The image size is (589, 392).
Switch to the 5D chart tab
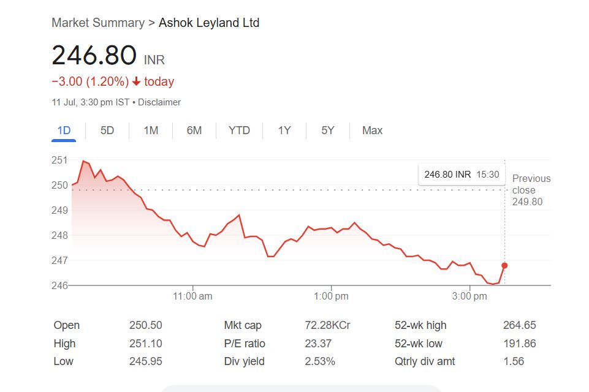[x=107, y=130]
